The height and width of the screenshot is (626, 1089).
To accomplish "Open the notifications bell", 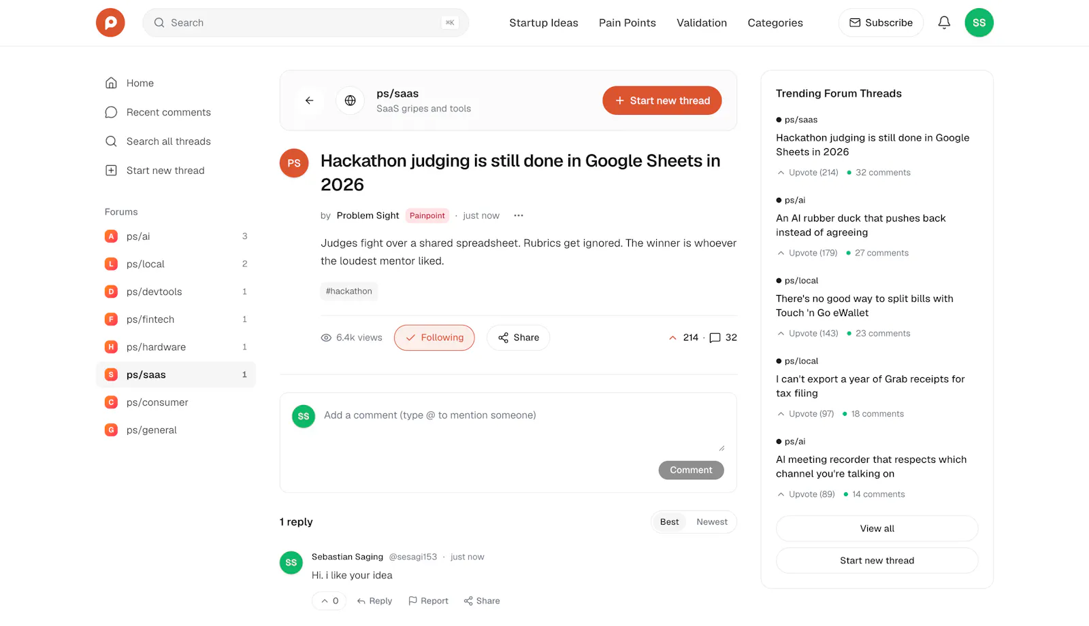I will [x=944, y=22].
